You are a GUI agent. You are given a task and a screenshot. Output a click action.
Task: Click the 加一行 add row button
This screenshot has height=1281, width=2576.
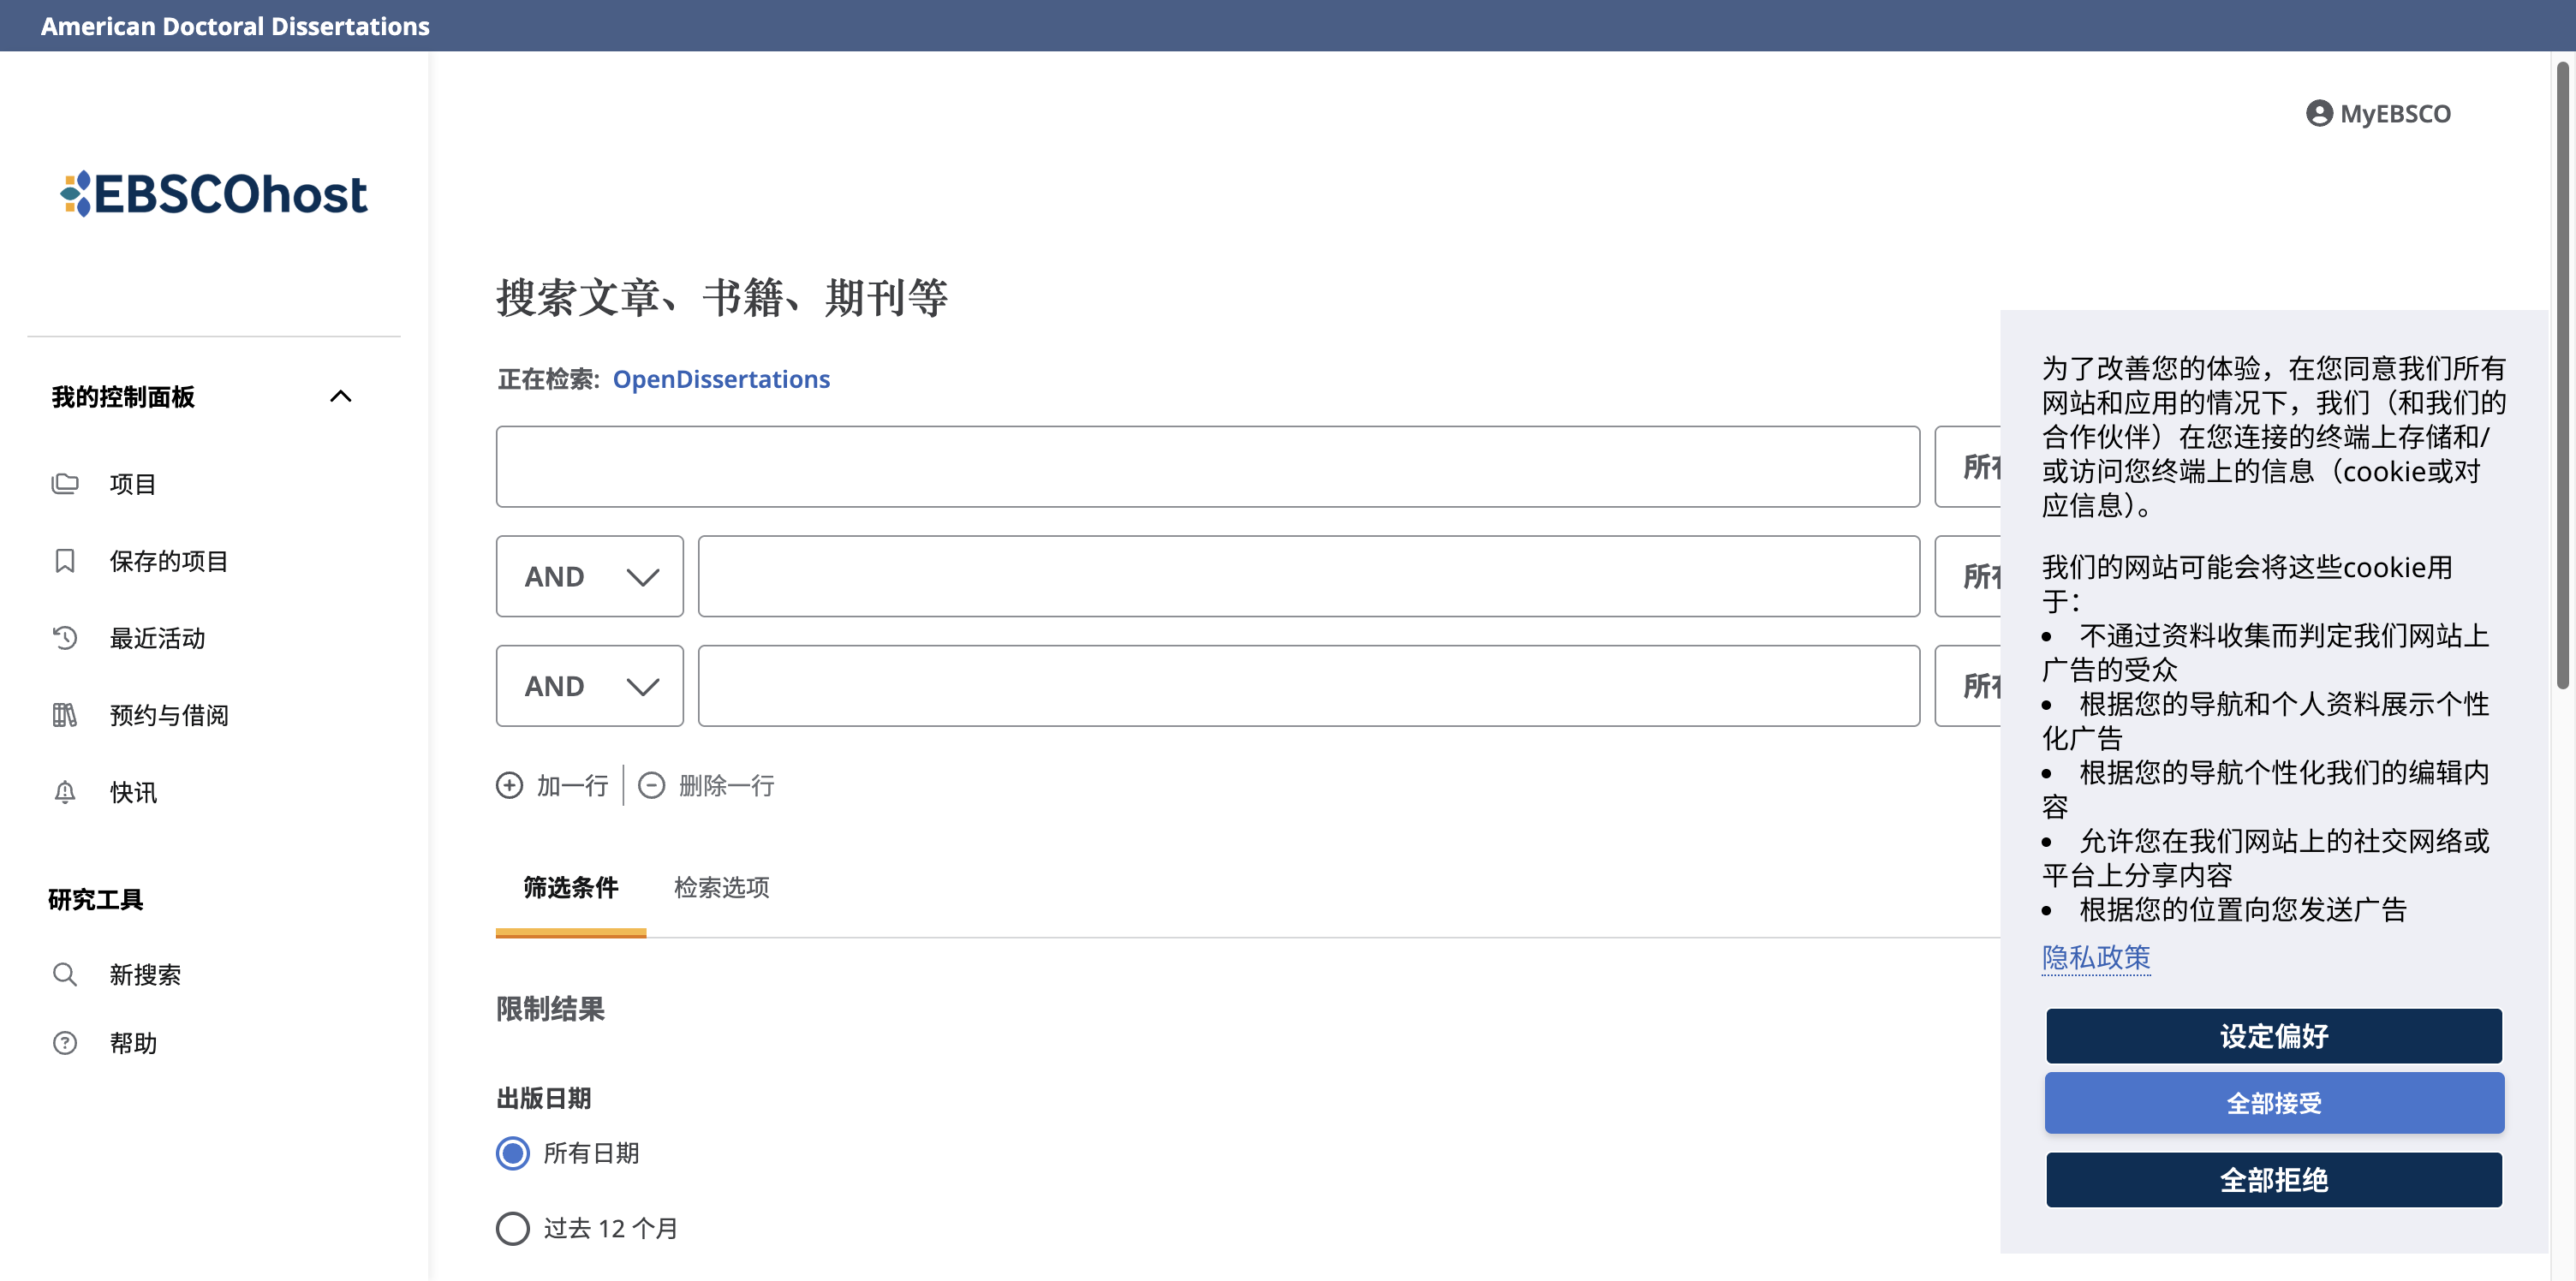[553, 785]
